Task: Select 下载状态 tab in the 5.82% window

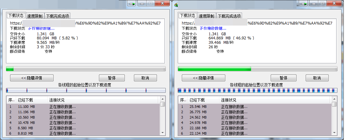Action: pyautogui.click(x=16, y=15)
